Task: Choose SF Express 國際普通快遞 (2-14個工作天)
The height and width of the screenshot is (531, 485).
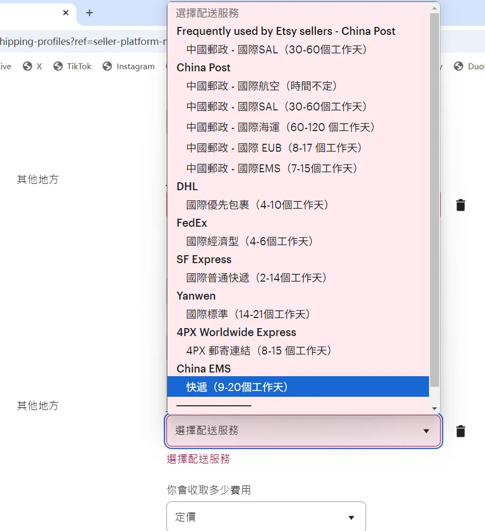Action: coord(298,278)
